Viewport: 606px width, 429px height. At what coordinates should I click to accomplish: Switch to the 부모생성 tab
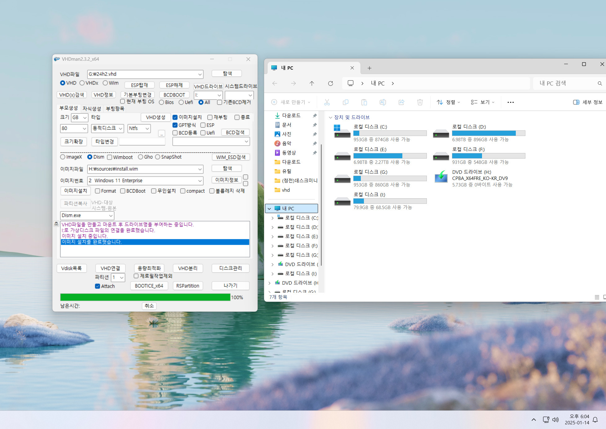[69, 108]
